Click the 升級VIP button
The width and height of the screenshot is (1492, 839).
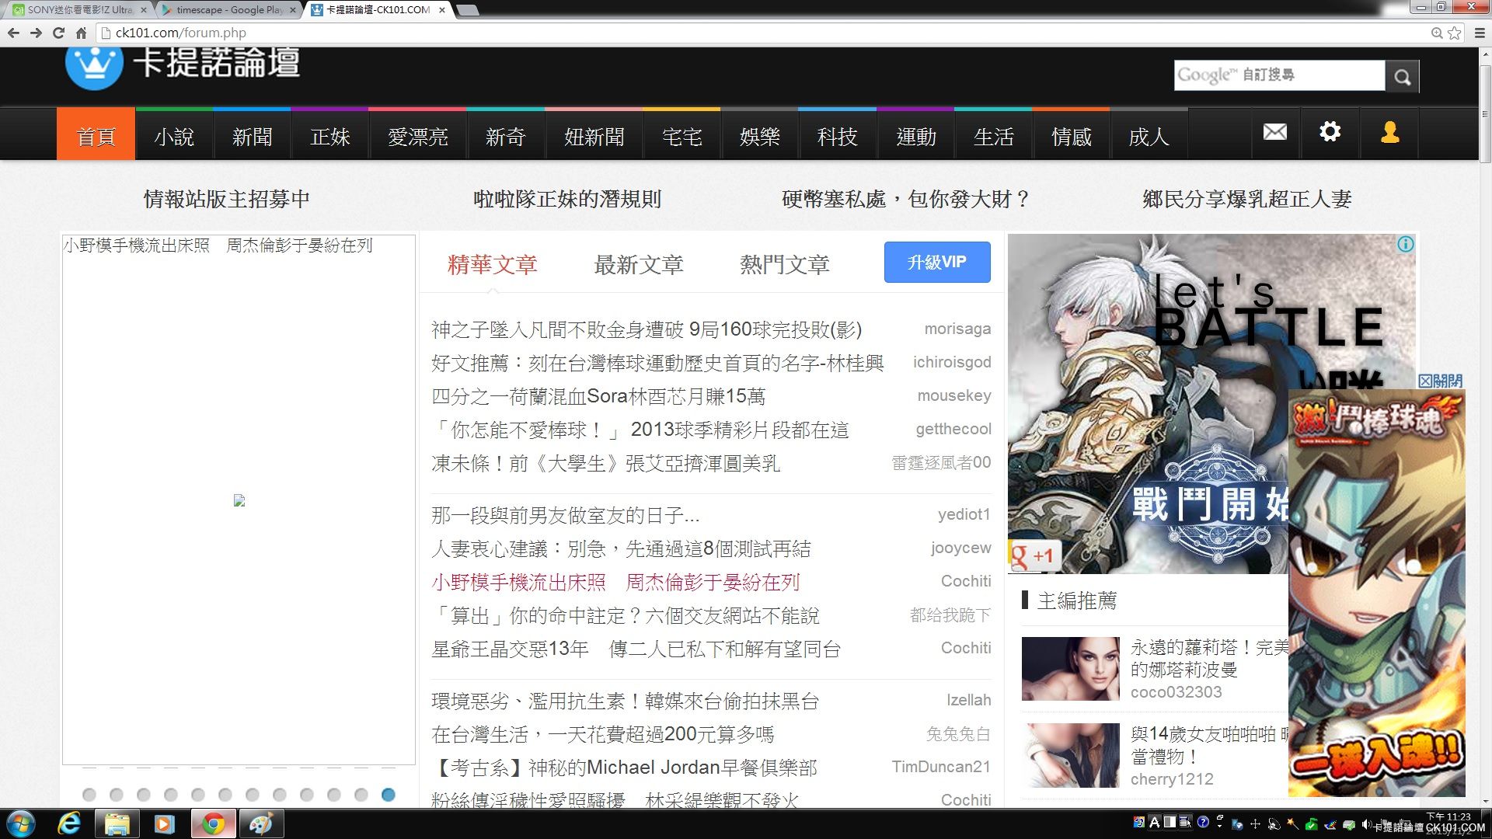click(x=937, y=262)
